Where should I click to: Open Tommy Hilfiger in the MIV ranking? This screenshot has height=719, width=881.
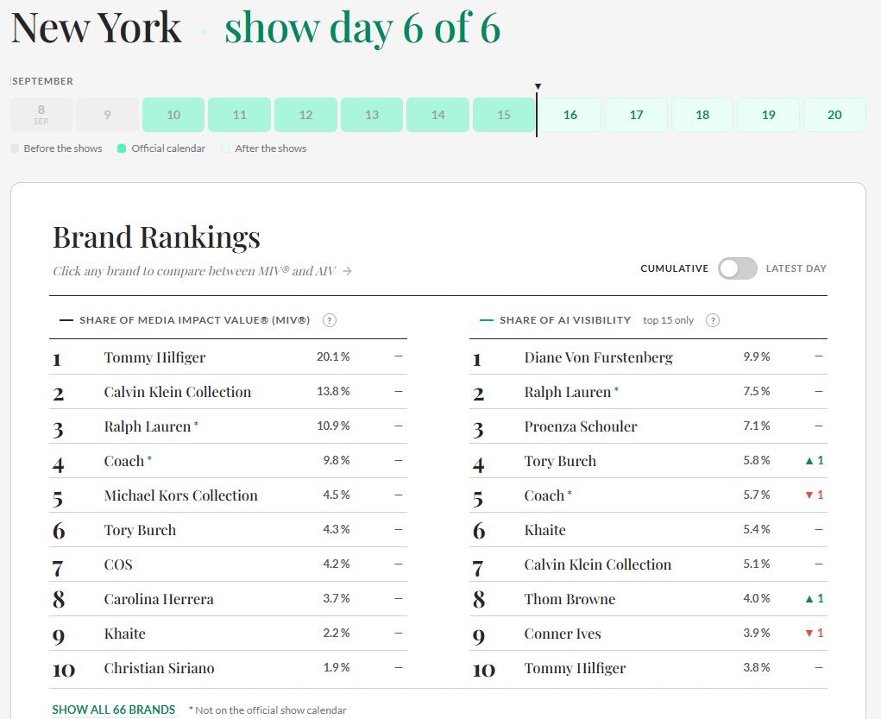click(x=154, y=357)
